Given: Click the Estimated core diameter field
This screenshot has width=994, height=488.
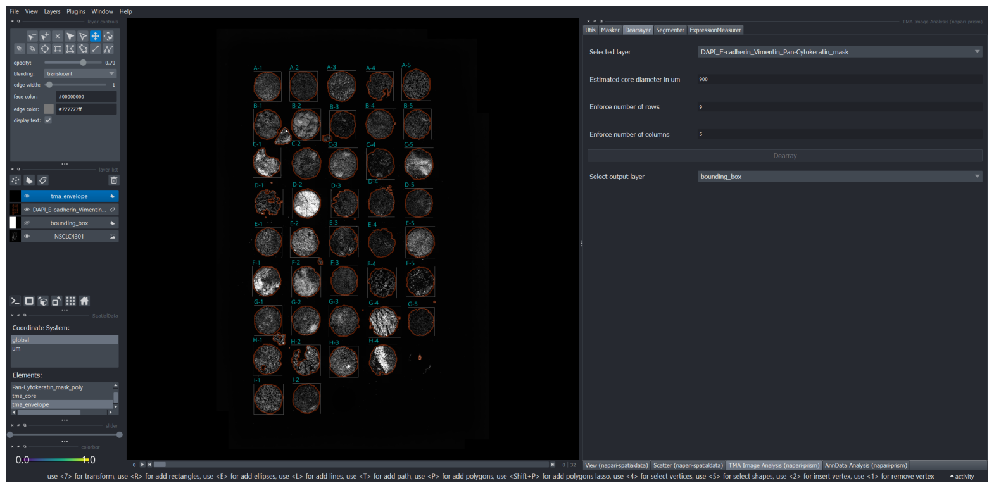Looking at the screenshot, I should pyautogui.click(x=840, y=79).
